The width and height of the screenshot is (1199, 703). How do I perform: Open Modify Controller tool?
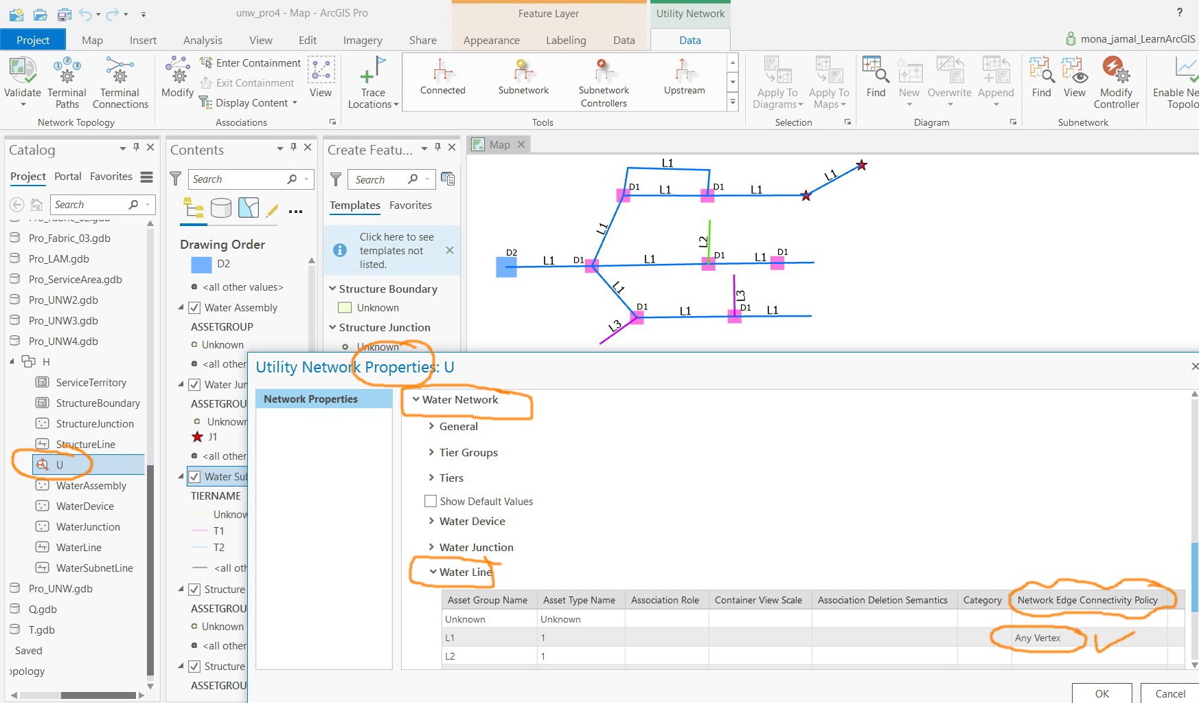point(1116,82)
